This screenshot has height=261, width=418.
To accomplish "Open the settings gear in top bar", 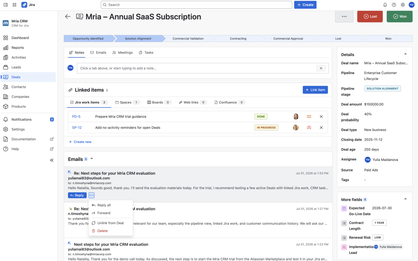I will (x=403, y=5).
